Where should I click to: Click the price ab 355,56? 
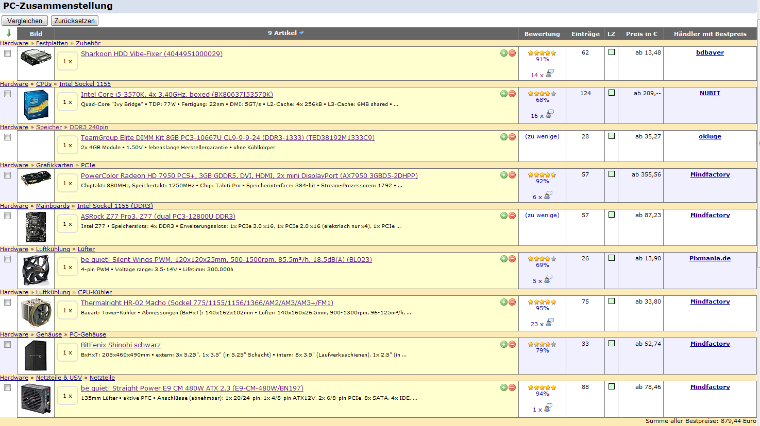[x=646, y=174]
